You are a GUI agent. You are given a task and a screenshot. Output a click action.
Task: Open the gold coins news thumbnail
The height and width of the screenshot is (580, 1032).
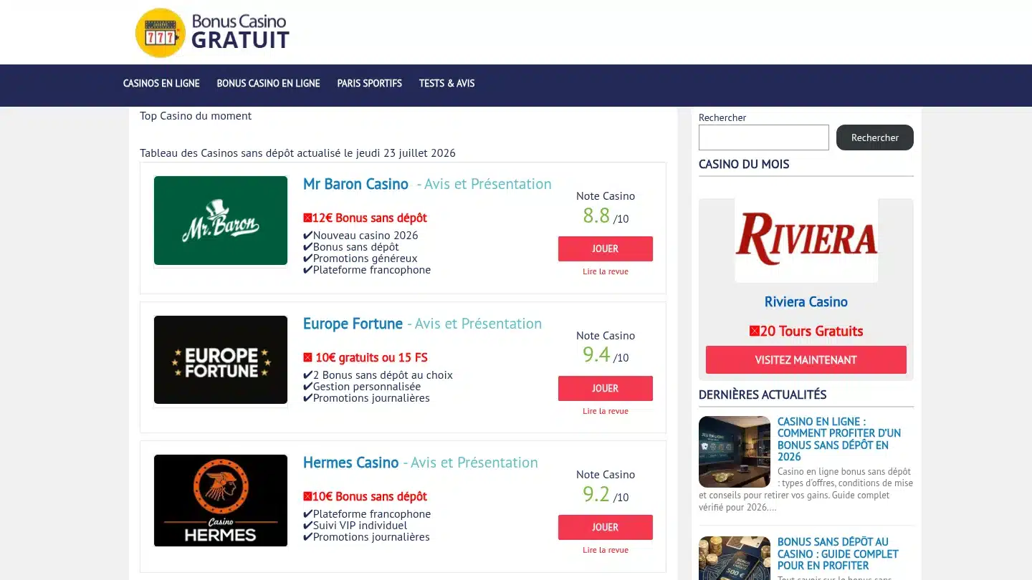pyautogui.click(x=735, y=559)
